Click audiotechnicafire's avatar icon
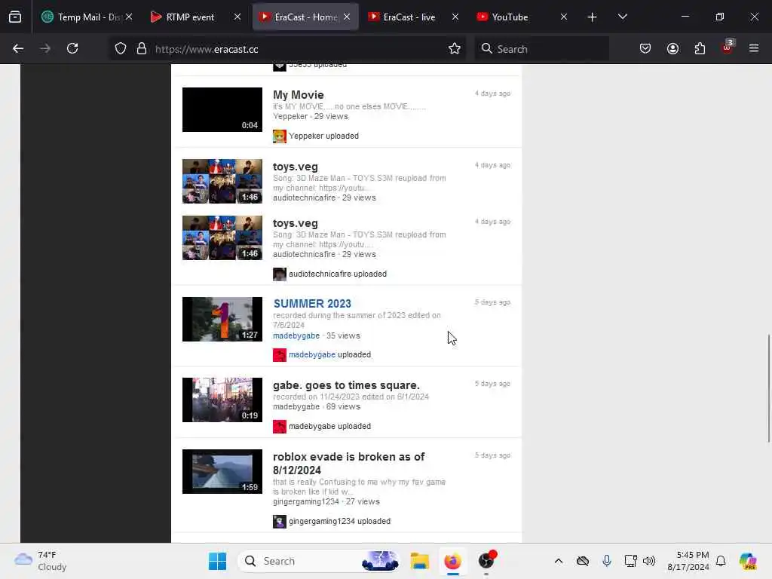772x579 pixels. pos(280,274)
